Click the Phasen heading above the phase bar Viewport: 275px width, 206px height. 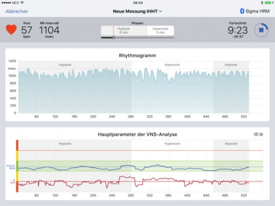(137, 23)
